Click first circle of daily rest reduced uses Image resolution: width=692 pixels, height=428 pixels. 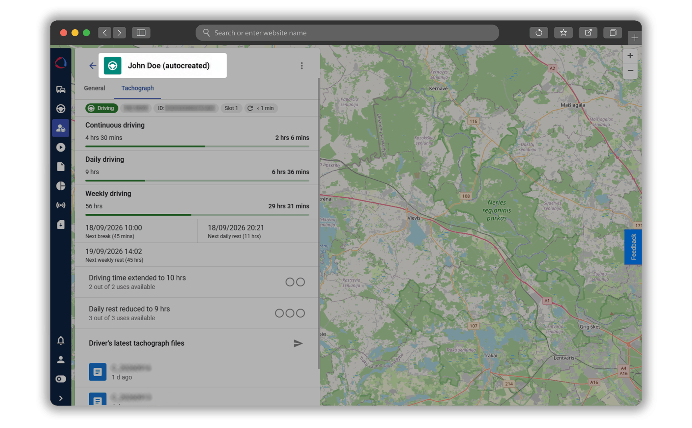279,313
